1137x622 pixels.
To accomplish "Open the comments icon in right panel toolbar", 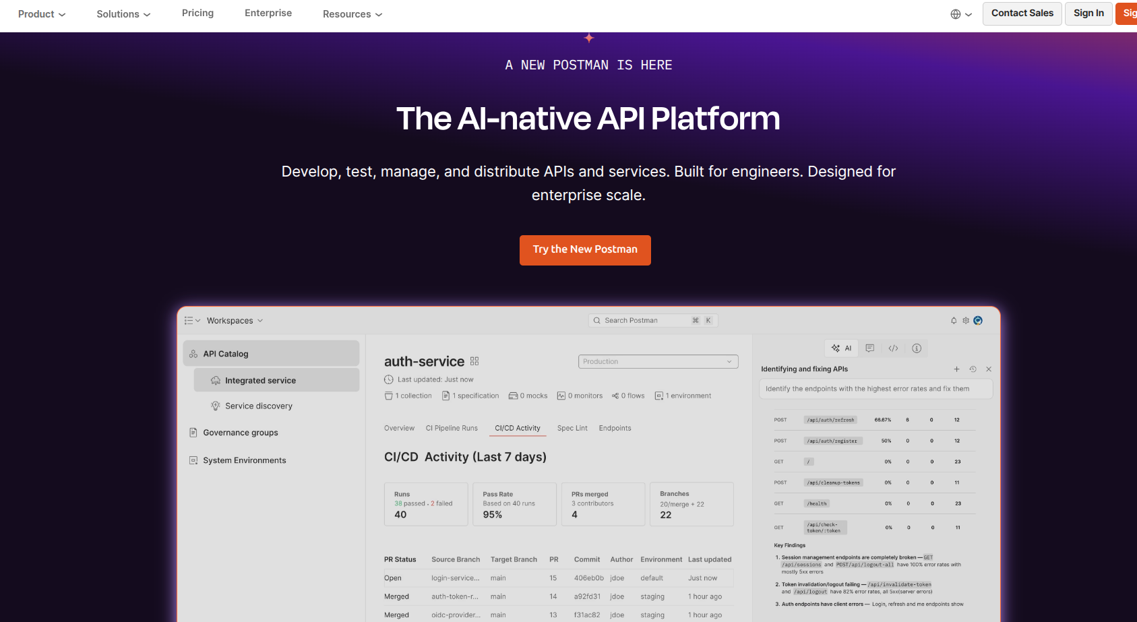I will tap(870, 348).
